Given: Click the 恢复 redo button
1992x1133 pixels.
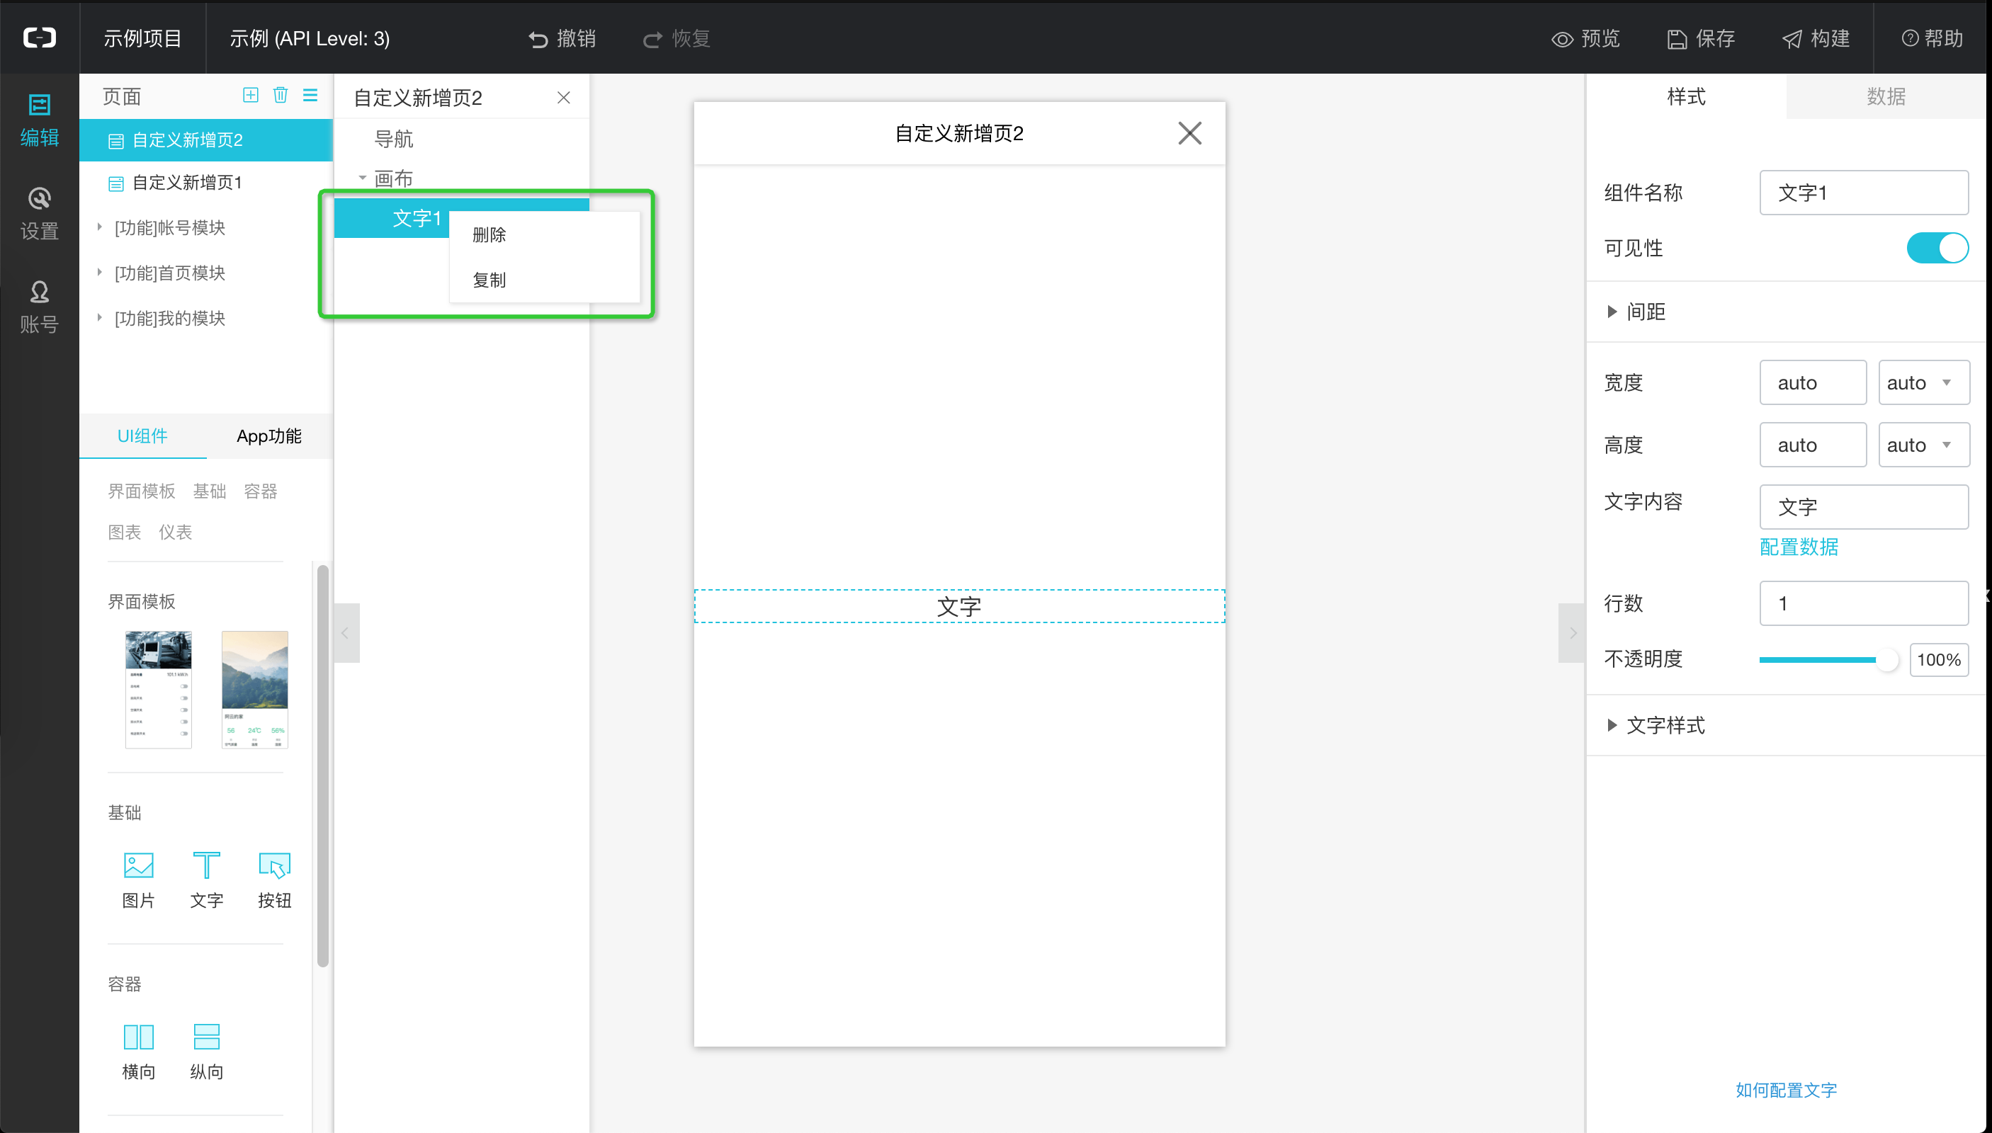Looking at the screenshot, I should tap(676, 38).
